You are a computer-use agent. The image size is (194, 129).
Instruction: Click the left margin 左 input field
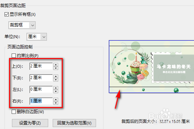(41, 90)
